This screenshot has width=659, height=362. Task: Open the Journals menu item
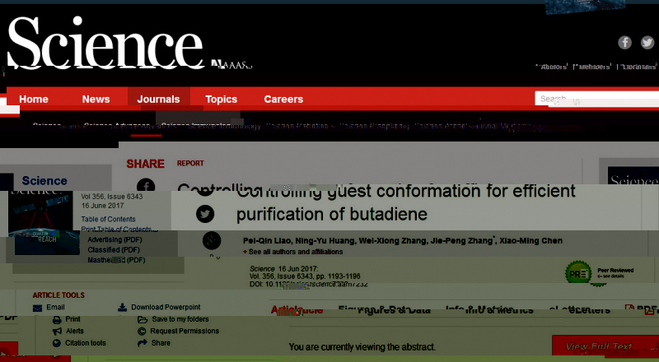click(x=158, y=99)
